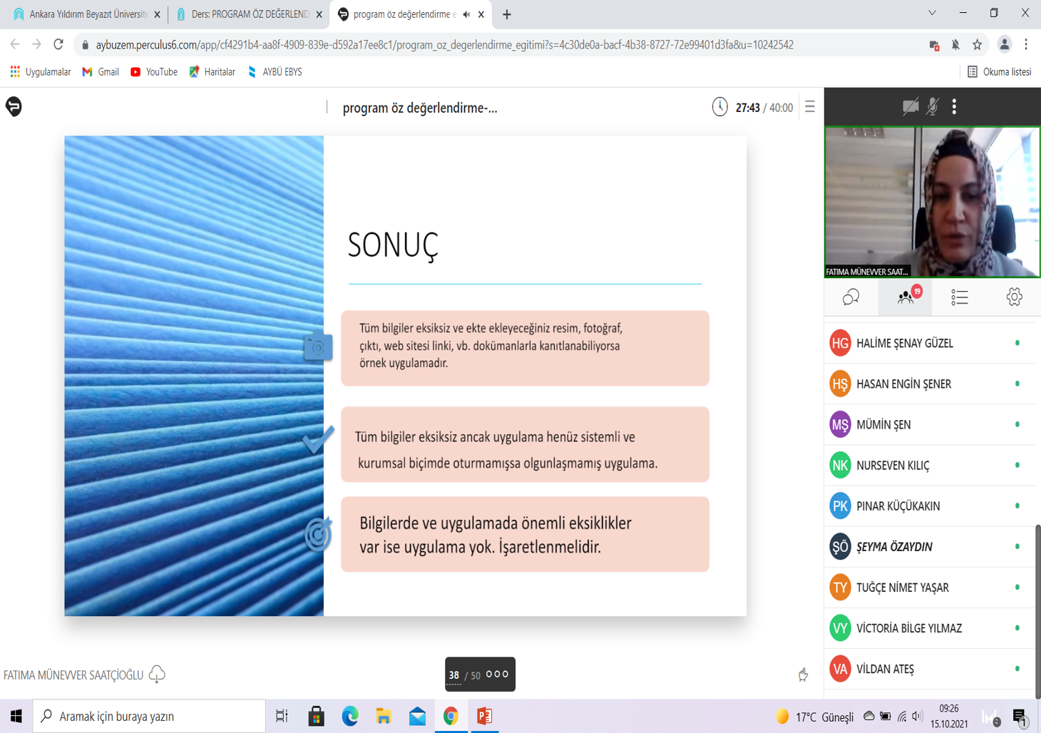Mute the tab audio speaker icon
The height and width of the screenshot is (733, 1041).
click(x=466, y=14)
